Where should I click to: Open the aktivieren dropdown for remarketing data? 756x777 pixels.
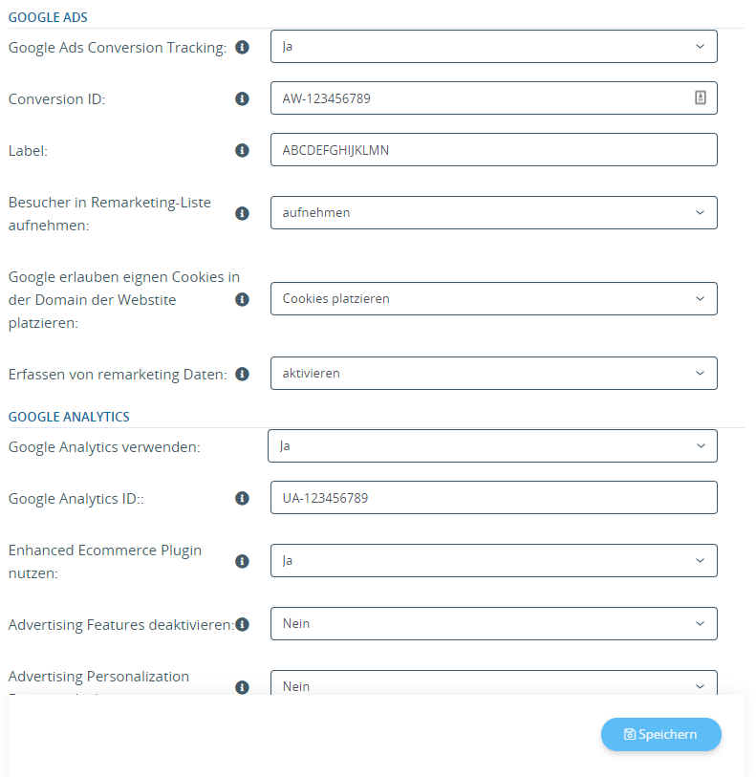pyautogui.click(x=492, y=373)
